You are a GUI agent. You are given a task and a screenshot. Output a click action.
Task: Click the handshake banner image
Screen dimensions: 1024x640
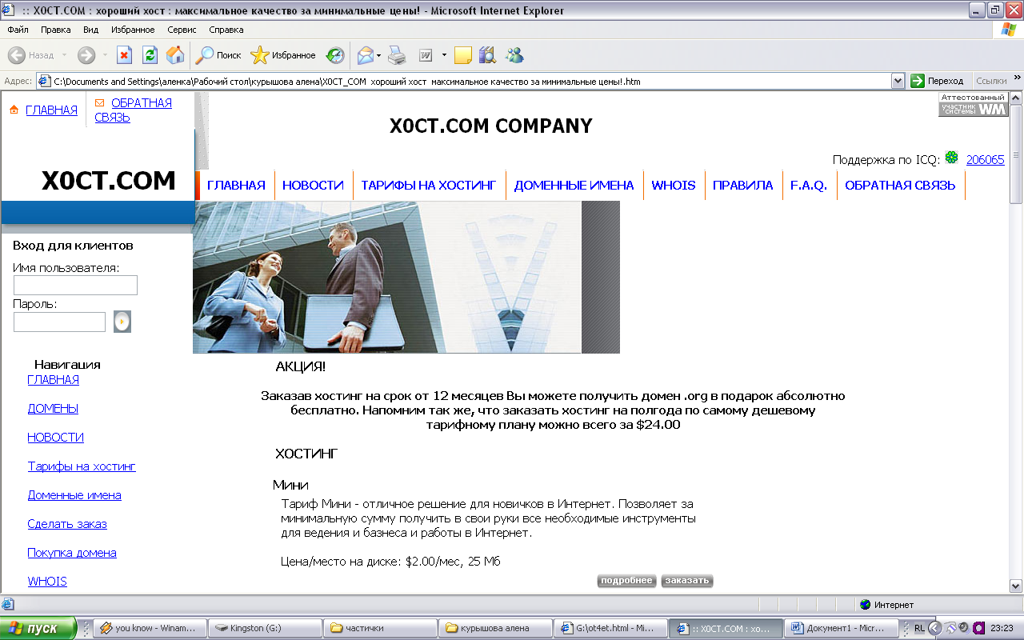[406, 277]
